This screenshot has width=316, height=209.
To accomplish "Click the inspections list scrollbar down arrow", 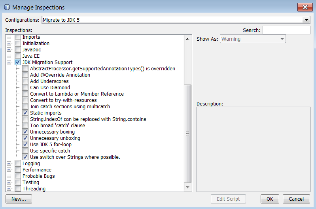I will (188, 188).
